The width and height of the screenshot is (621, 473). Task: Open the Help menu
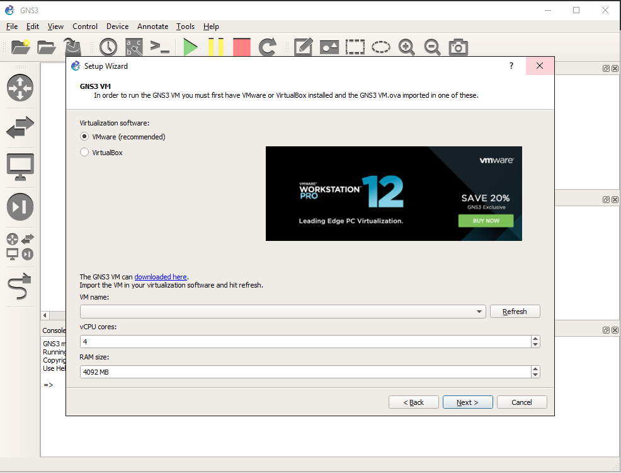[211, 26]
